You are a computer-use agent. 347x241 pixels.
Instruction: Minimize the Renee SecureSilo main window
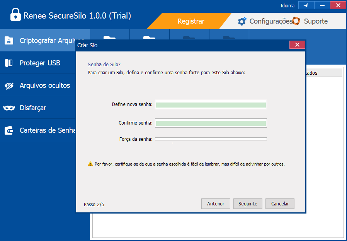pos(322,5)
